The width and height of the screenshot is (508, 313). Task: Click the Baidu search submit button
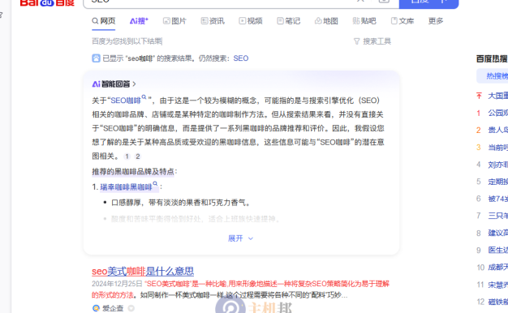click(428, 3)
